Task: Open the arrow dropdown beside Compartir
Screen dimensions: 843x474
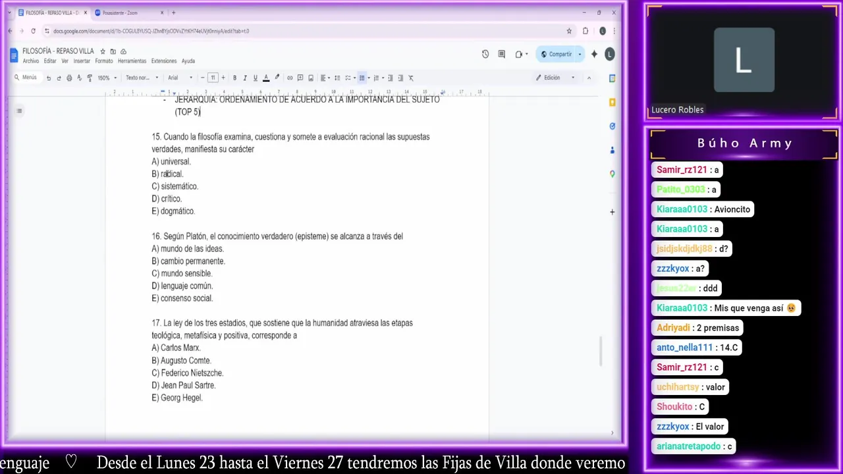Action: coord(580,54)
